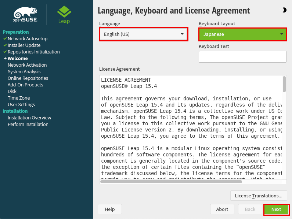Click the license horizontal scrollbar thumb
The width and height of the screenshot is (292, 219).
171,182
